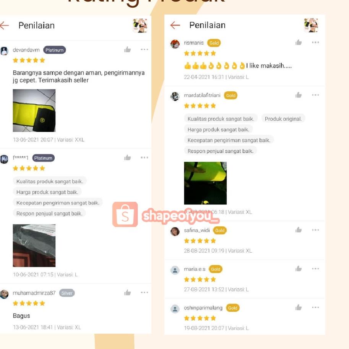The height and width of the screenshot is (349, 349).
Task: Like devandavm's review with thumbs-up
Action: (x=128, y=49)
